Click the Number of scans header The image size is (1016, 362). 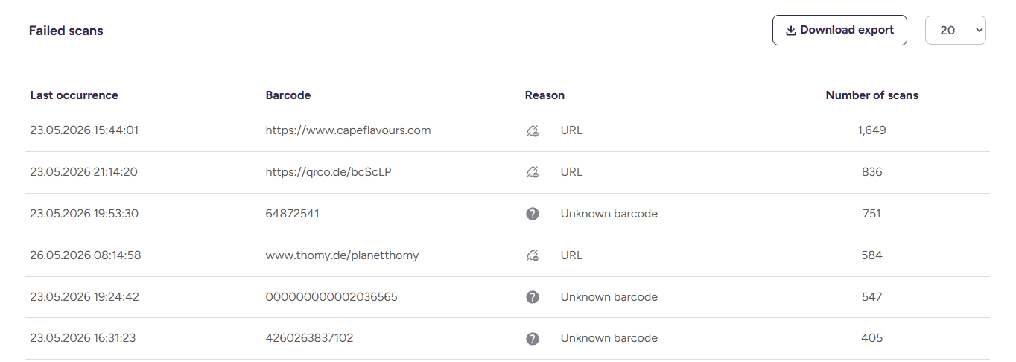pyautogui.click(x=871, y=95)
